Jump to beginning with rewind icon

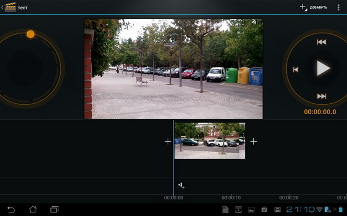[322, 42]
